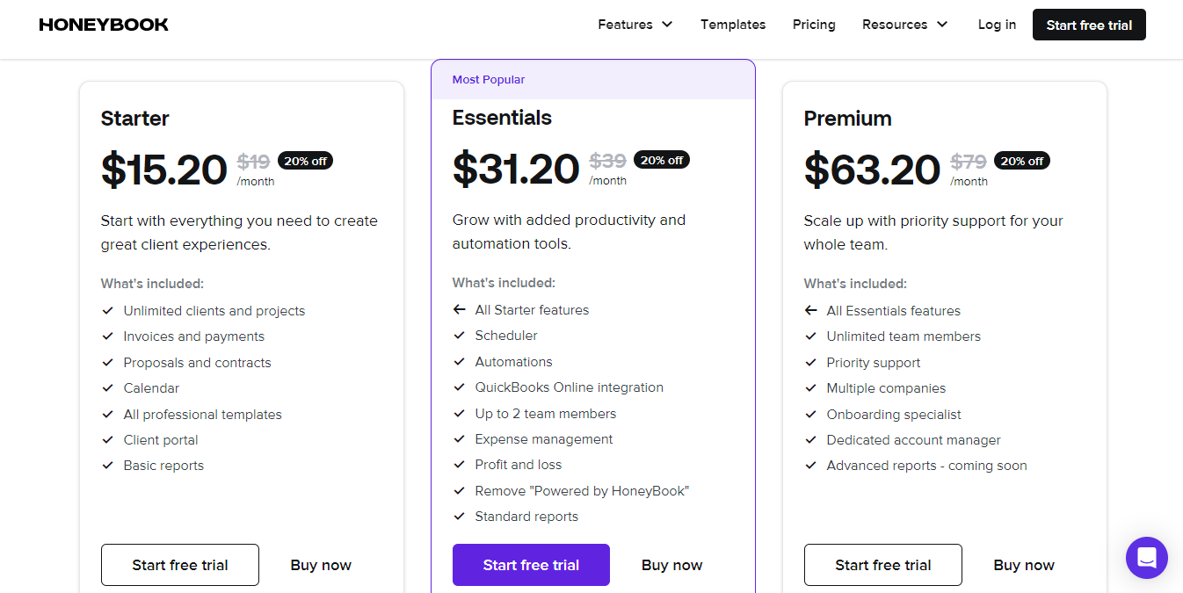
Task: Start free trial for Starter plan
Action: pyautogui.click(x=180, y=565)
